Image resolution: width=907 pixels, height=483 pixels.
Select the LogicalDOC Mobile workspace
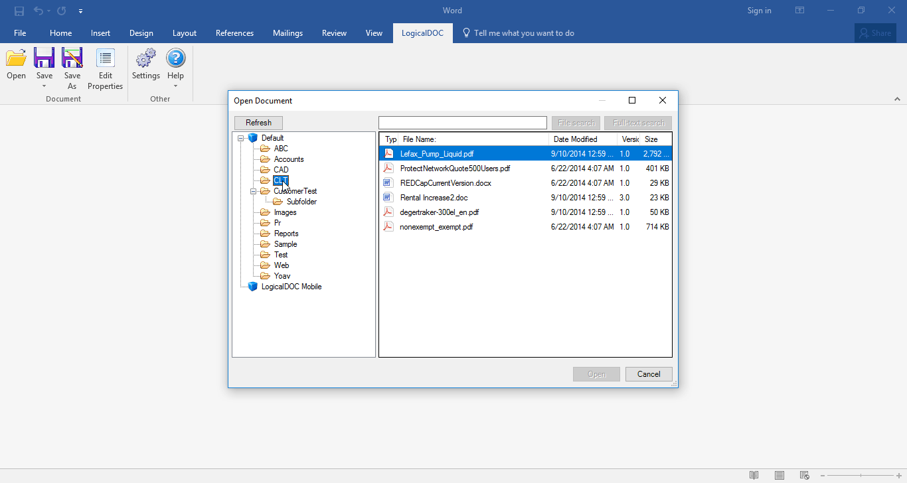point(291,287)
